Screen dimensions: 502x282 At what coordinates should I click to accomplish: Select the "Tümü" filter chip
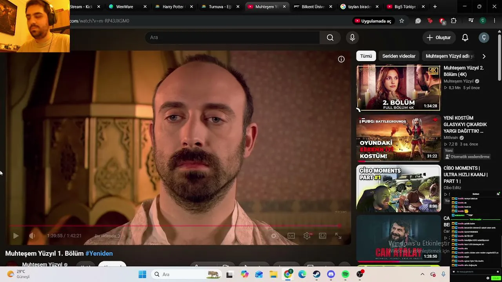(366, 56)
